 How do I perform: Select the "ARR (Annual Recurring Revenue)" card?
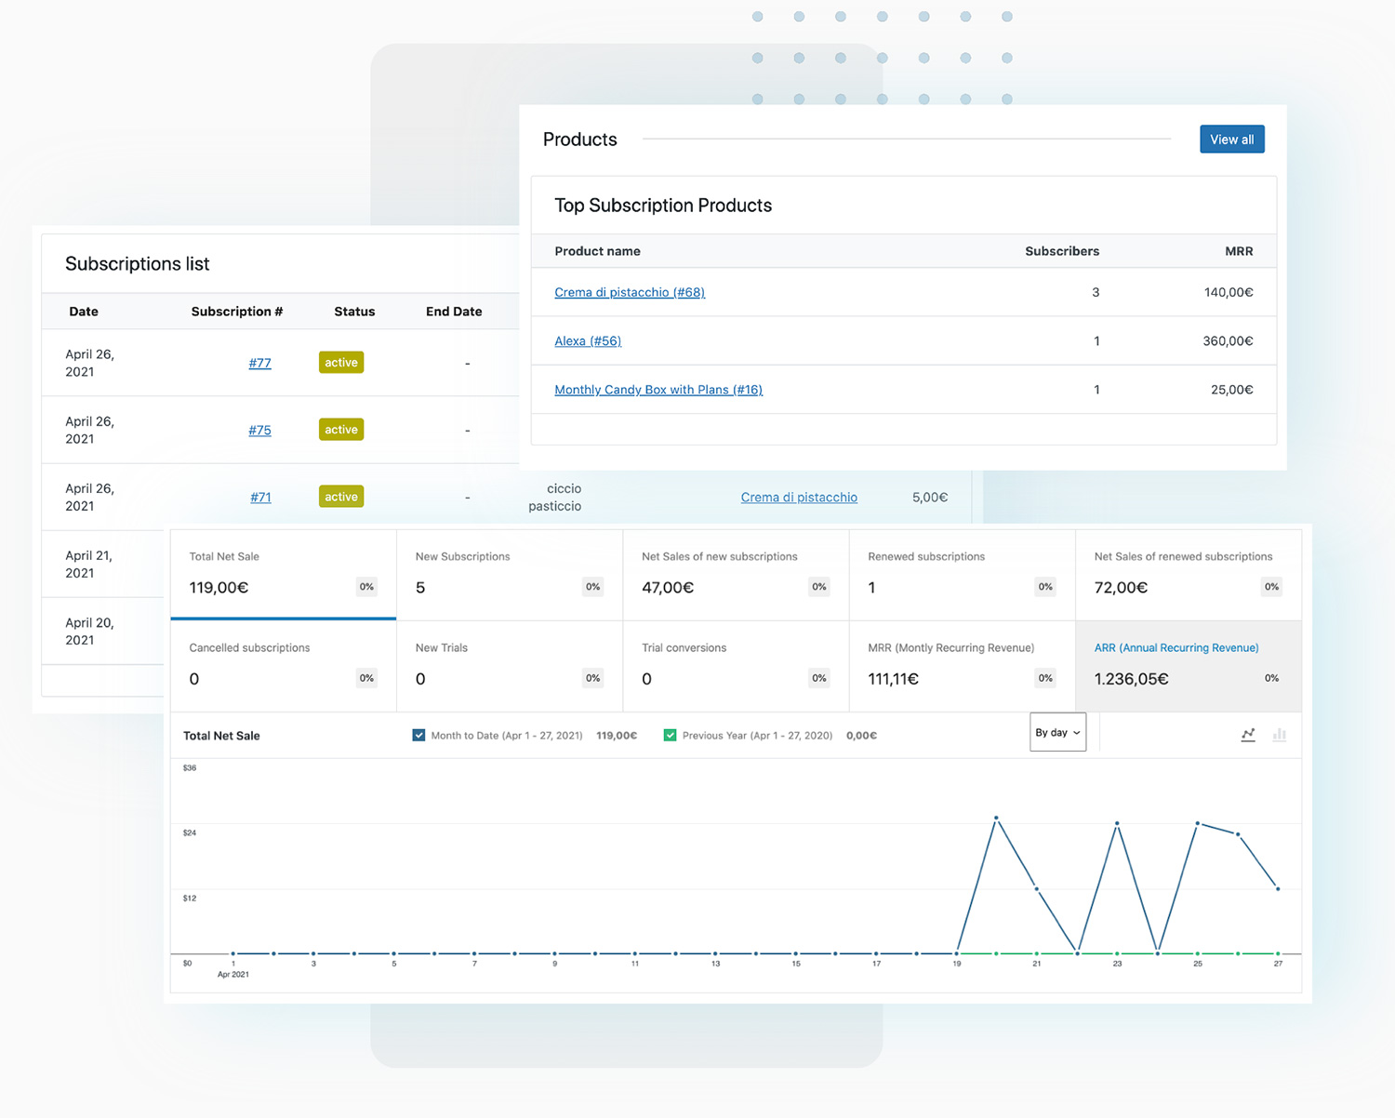point(1188,665)
